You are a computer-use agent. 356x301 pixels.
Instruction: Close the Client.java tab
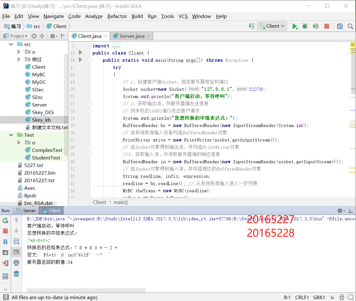(x=105, y=36)
